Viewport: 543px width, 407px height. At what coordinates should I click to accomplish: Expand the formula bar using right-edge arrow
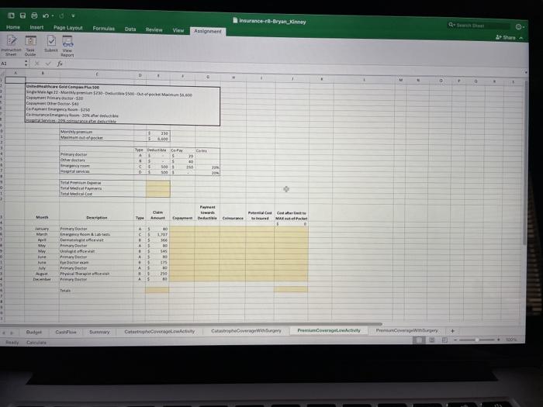pos(526,72)
